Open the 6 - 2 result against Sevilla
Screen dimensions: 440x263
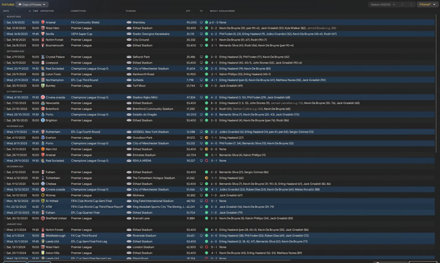214,34
